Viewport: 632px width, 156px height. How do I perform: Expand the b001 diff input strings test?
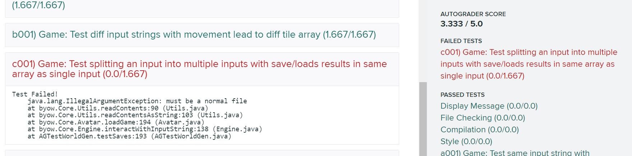[x=194, y=35]
